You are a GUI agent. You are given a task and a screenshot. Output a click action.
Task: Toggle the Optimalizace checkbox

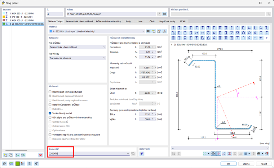[x=50, y=130]
